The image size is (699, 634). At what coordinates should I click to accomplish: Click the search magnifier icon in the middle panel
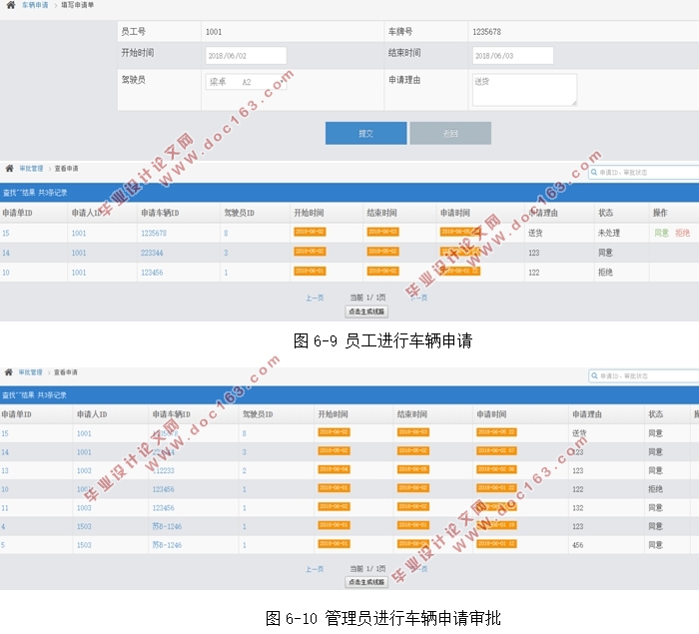click(x=594, y=172)
